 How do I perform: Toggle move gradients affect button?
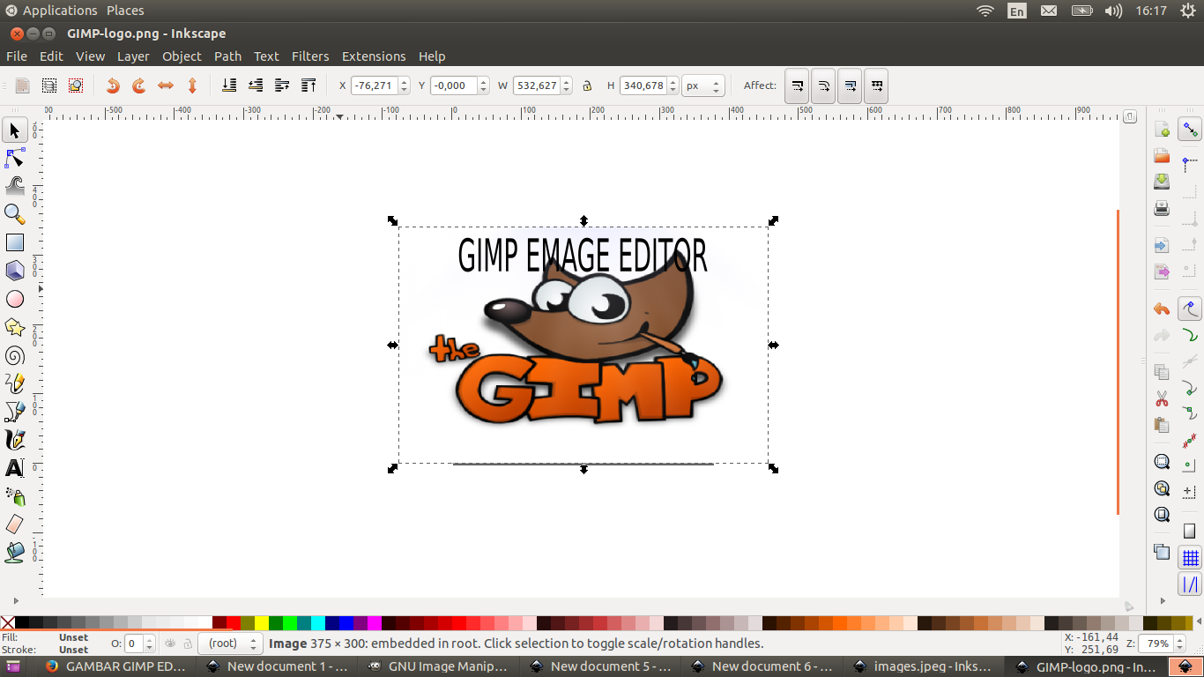[850, 86]
